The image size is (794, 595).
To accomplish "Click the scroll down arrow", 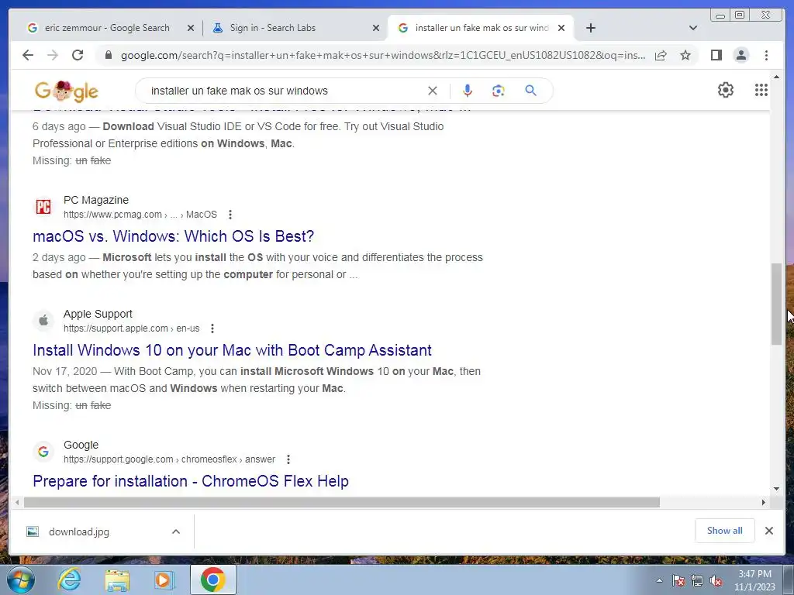I will 776,489.
